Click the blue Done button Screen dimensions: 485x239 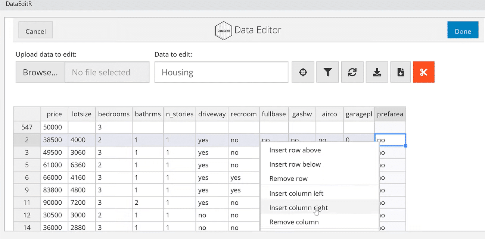click(x=463, y=30)
